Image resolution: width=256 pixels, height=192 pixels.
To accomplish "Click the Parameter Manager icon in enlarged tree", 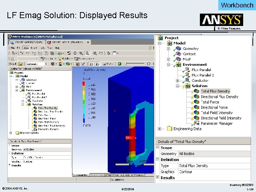I will click(x=197, y=123).
